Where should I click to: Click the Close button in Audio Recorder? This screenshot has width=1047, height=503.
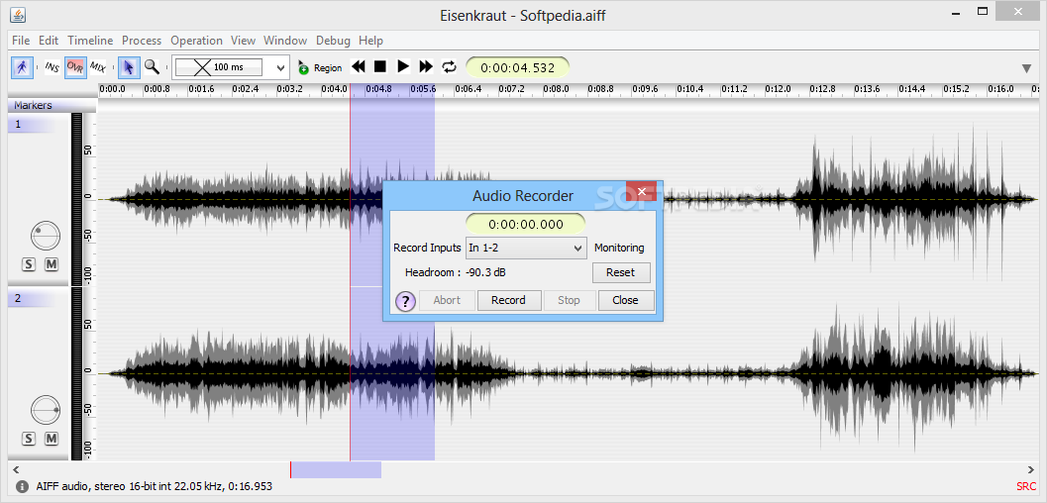point(626,300)
